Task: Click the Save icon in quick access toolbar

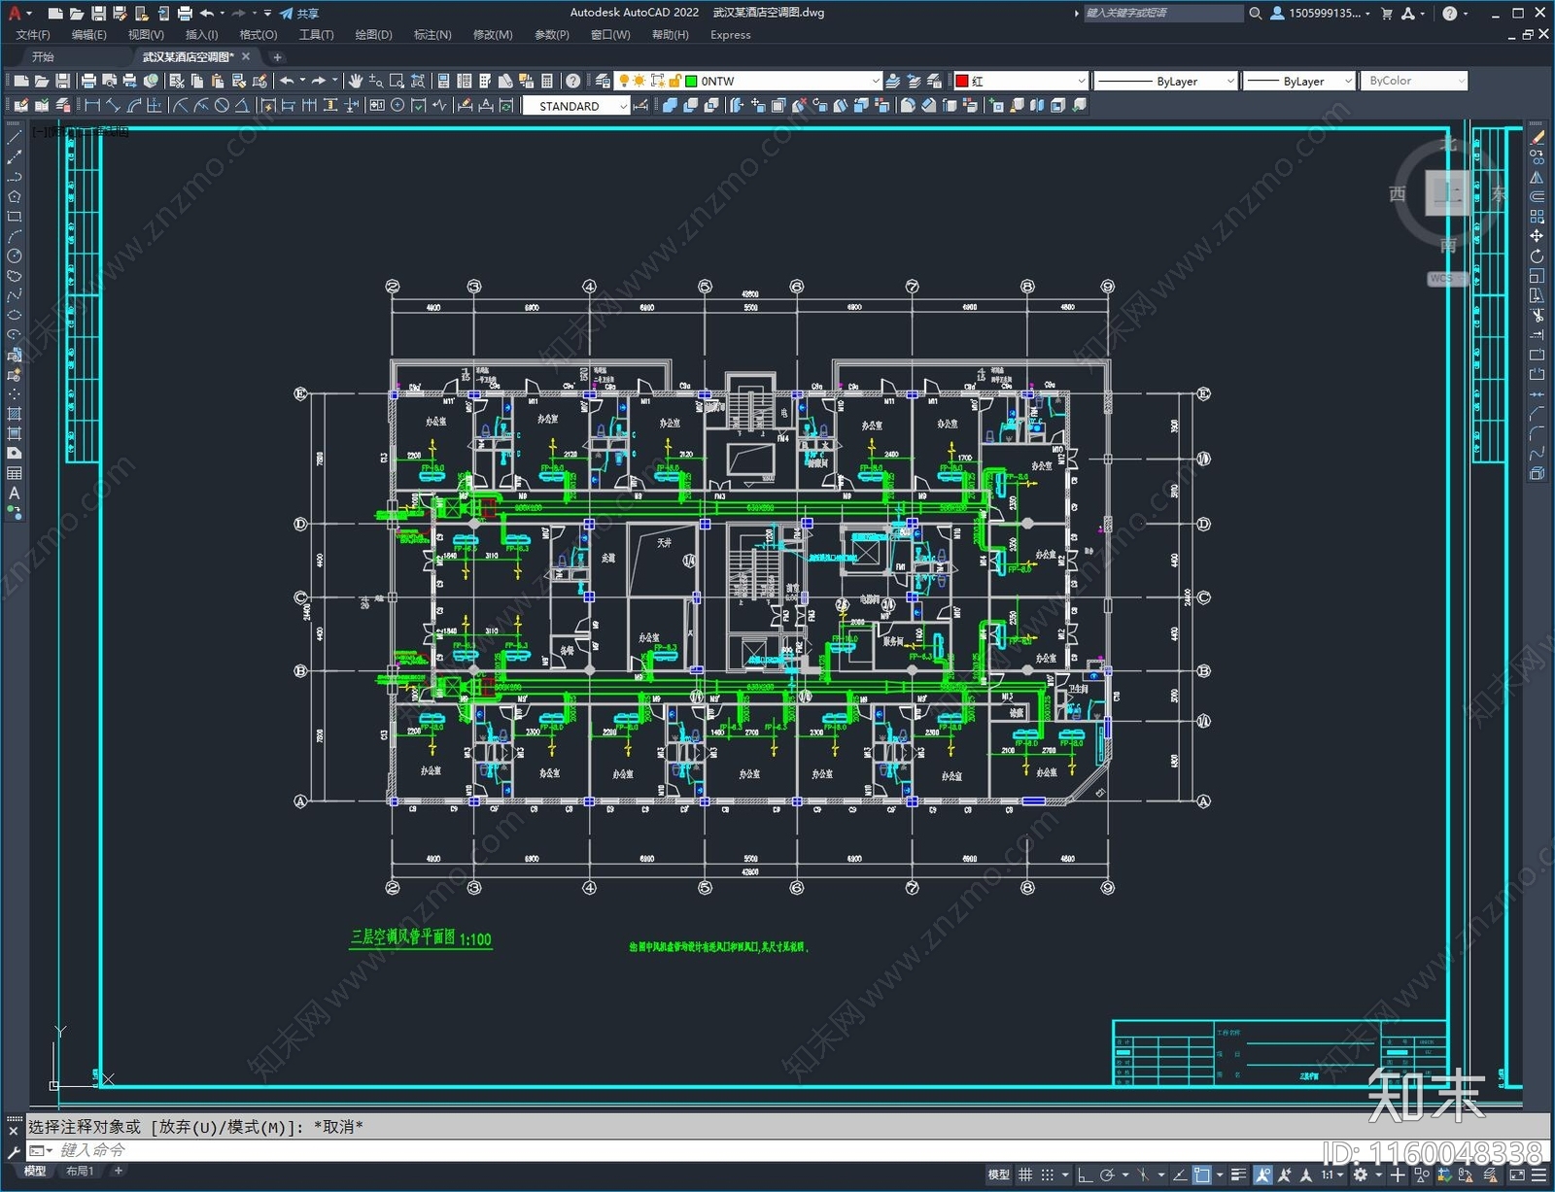Action: (98, 13)
